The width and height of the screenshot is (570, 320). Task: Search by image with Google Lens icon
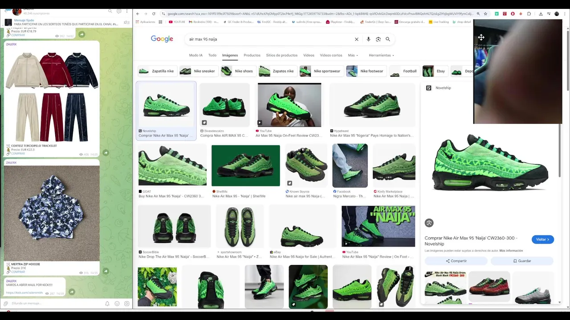[x=378, y=39]
